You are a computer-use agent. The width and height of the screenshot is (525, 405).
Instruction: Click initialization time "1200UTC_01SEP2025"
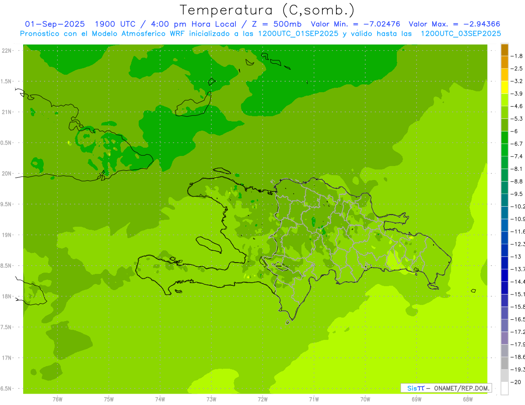coord(298,34)
